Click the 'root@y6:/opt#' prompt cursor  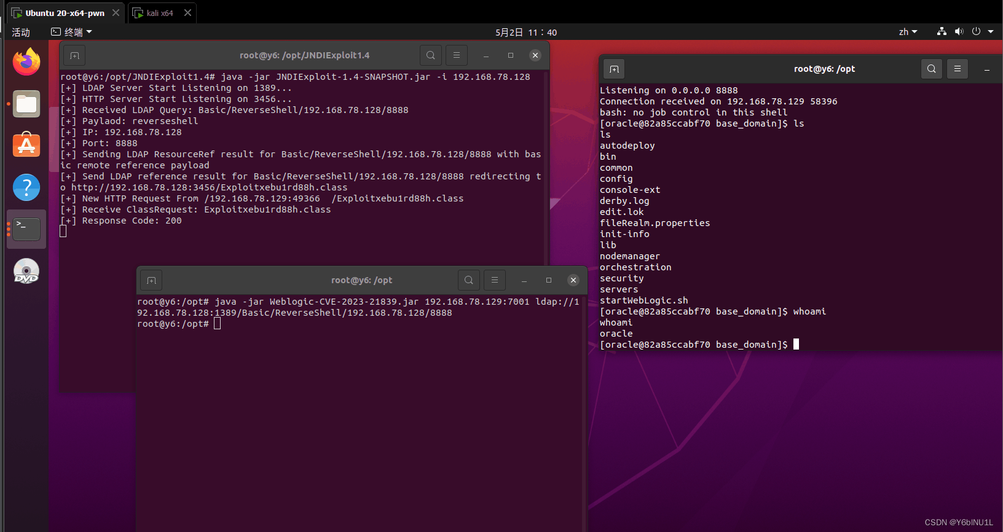tap(217, 324)
